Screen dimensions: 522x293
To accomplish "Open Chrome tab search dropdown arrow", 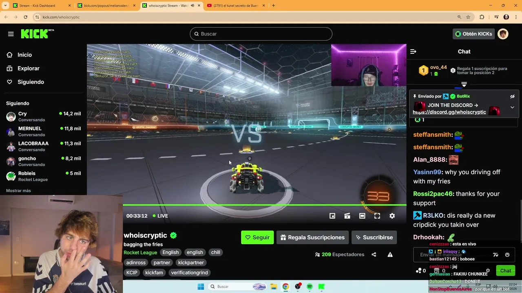I will tap(5, 6).
